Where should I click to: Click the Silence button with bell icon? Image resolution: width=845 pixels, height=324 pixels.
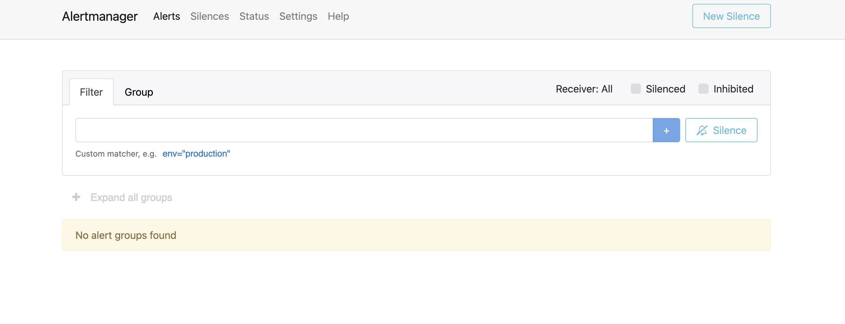[721, 130]
